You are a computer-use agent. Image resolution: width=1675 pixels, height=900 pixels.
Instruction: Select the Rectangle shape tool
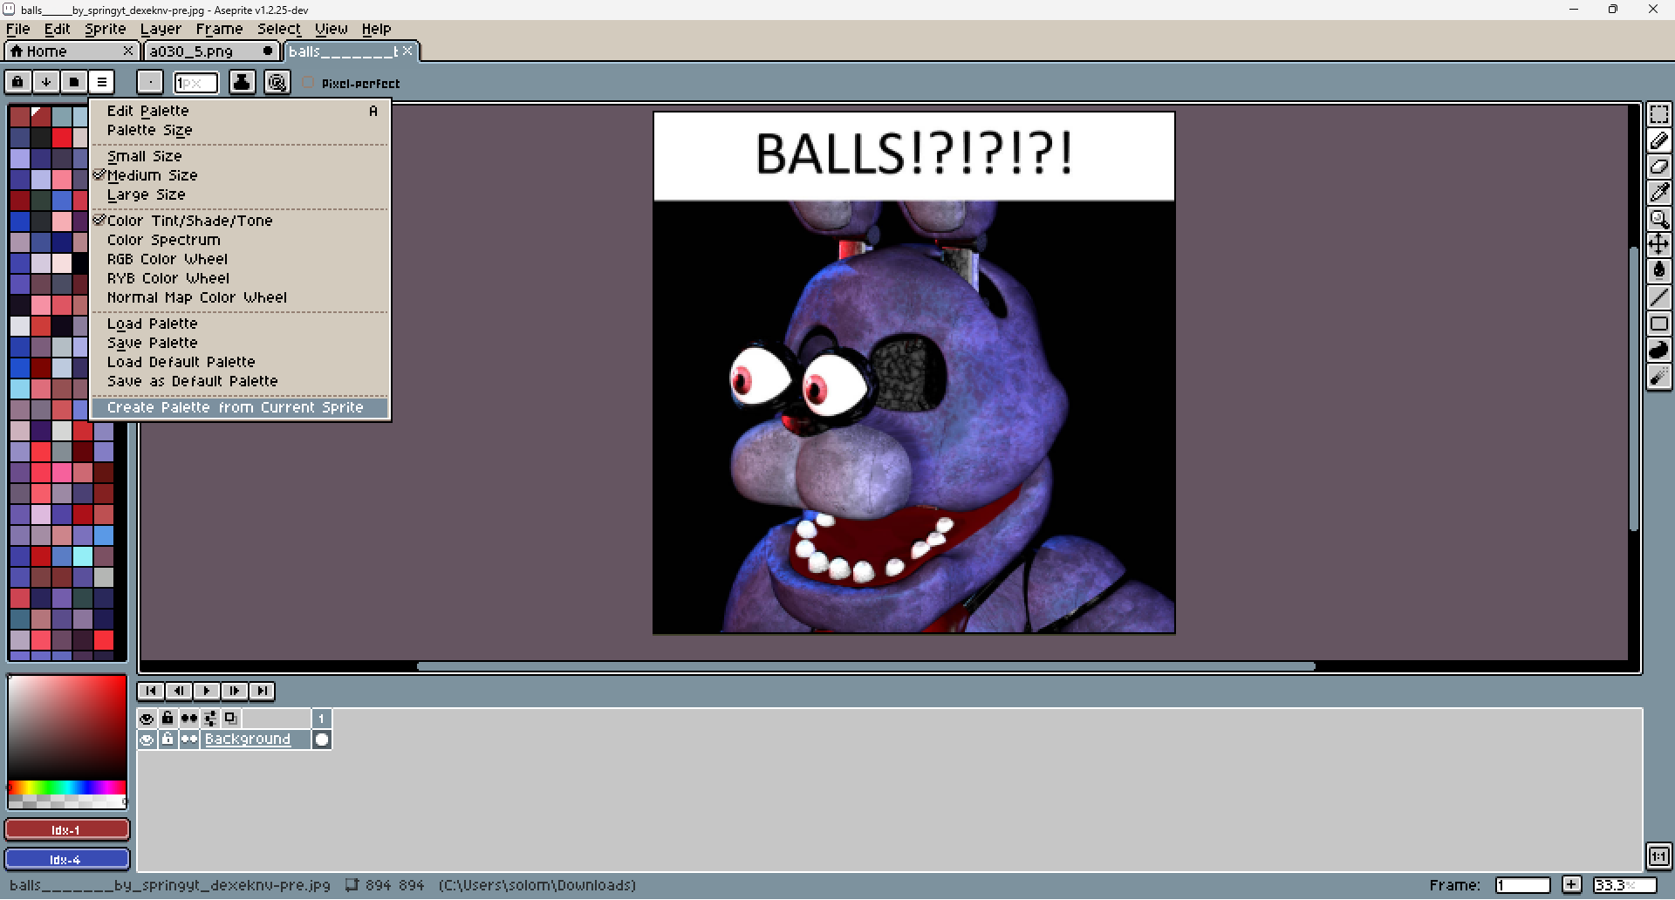click(1658, 324)
